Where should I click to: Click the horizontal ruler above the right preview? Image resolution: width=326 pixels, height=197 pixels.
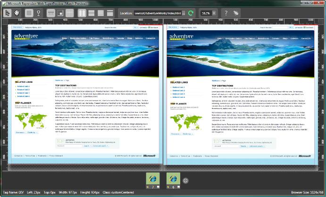(x=241, y=21)
